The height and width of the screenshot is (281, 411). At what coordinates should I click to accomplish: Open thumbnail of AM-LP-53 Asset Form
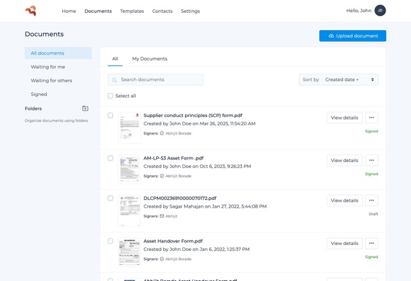(130, 169)
